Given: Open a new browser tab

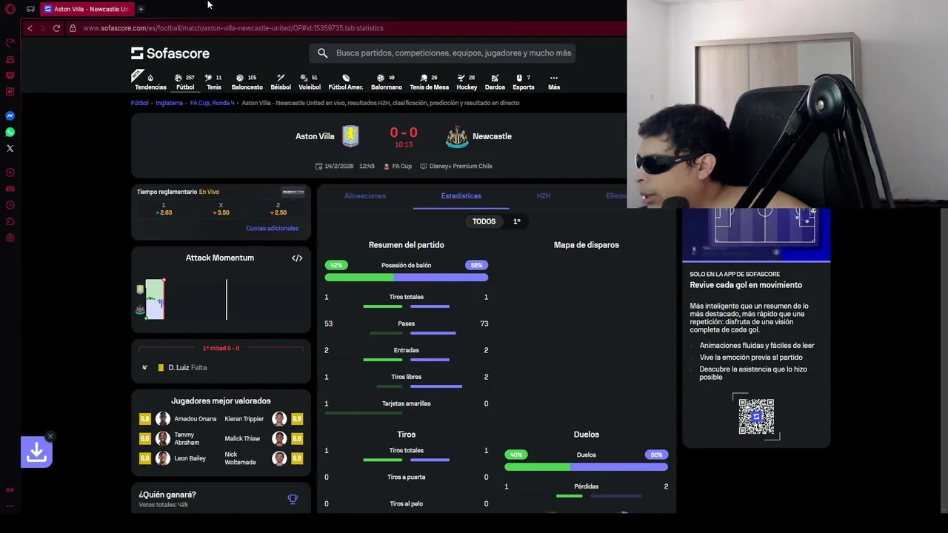Looking at the screenshot, I should coord(141,9).
